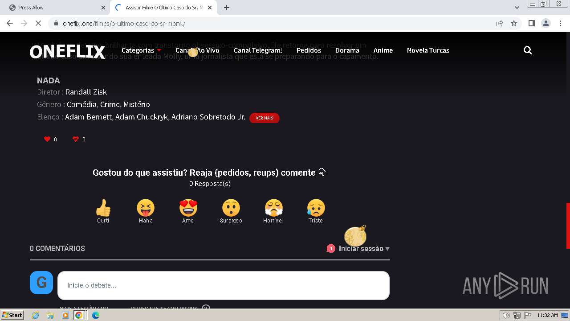Close the Press Allow tab
570x321 pixels.
[x=103, y=8]
